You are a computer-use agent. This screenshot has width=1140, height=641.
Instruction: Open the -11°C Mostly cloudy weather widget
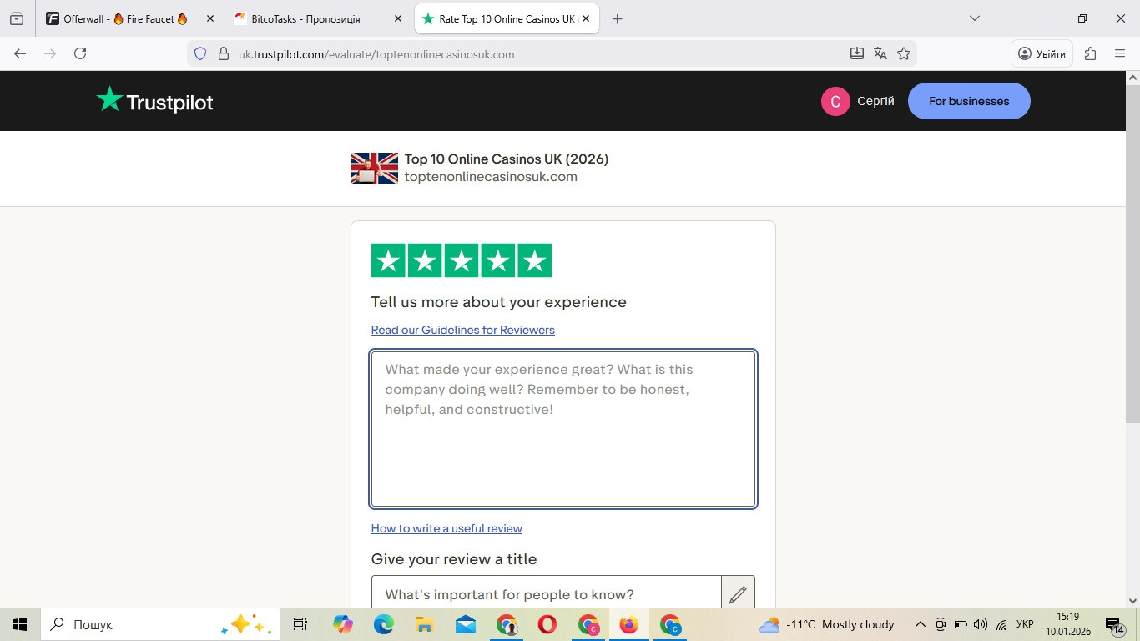(x=826, y=624)
